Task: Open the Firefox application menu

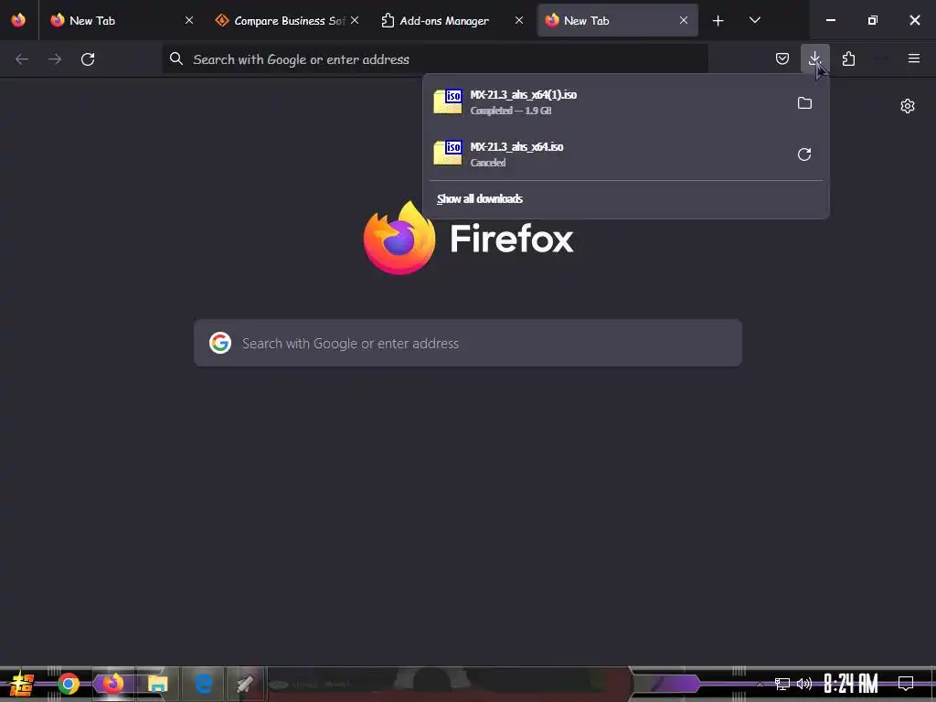Action: click(913, 58)
